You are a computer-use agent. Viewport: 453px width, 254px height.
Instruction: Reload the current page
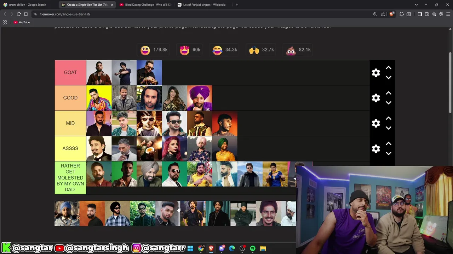pos(19,14)
